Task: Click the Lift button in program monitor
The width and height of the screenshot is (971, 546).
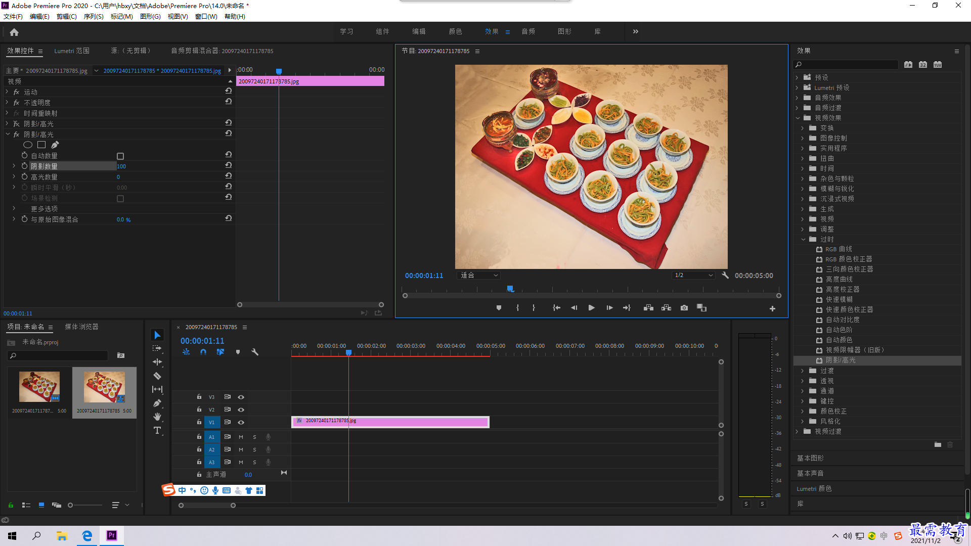Action: pyautogui.click(x=648, y=308)
